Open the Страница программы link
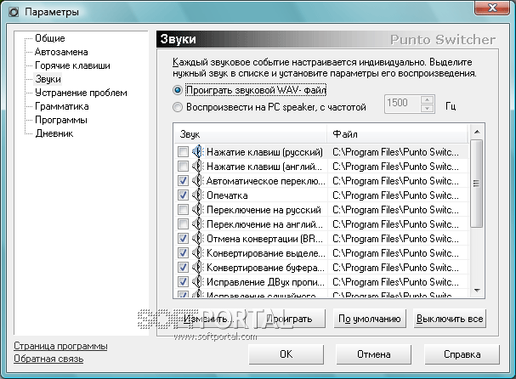The width and height of the screenshot is (516, 379). pos(60,346)
